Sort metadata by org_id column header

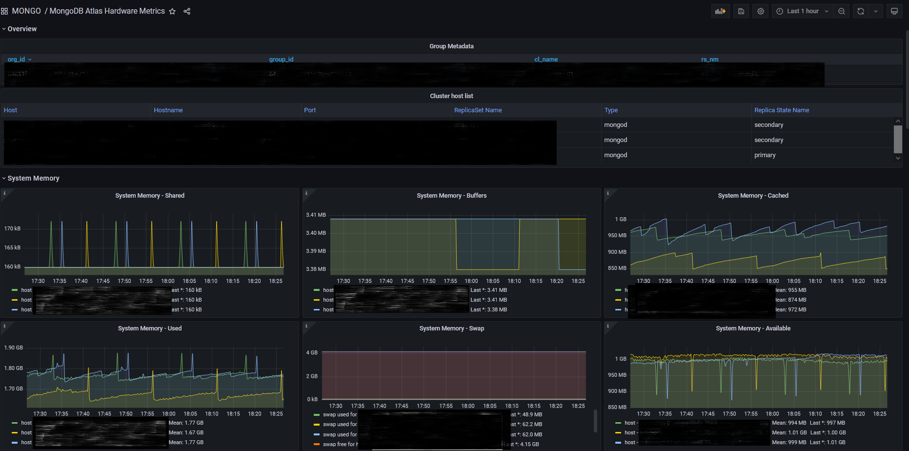pos(16,60)
